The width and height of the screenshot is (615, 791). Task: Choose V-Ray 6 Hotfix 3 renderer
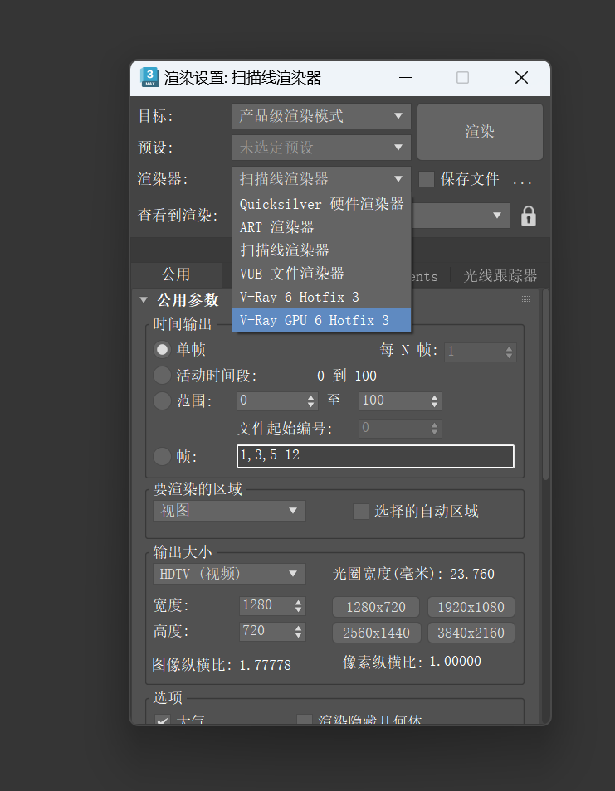[x=322, y=297]
